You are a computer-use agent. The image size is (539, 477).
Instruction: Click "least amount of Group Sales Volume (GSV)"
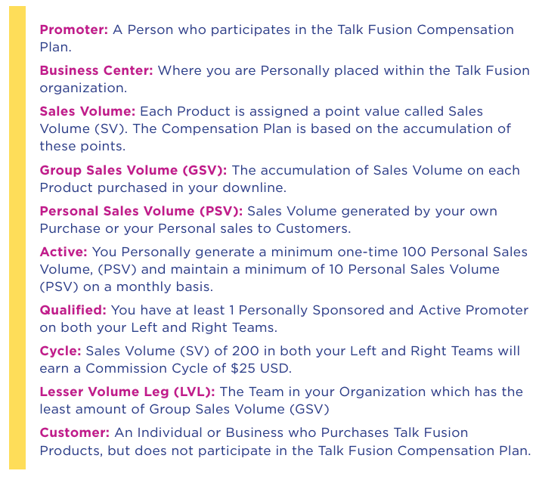[175, 409]
